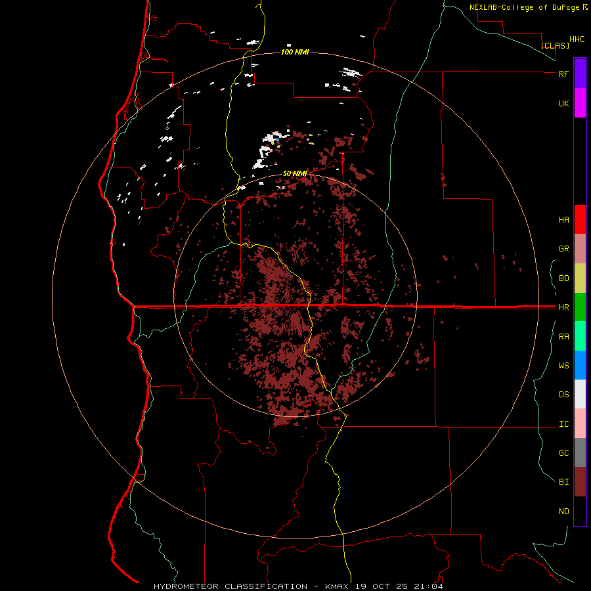Click the HHC product code label
Image resolution: width=591 pixels, height=591 pixels.
click(577, 39)
